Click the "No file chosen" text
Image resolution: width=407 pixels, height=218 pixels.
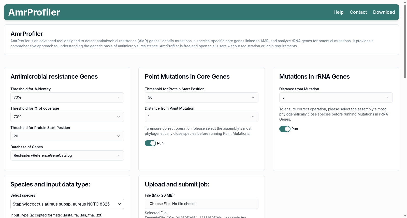(184, 204)
